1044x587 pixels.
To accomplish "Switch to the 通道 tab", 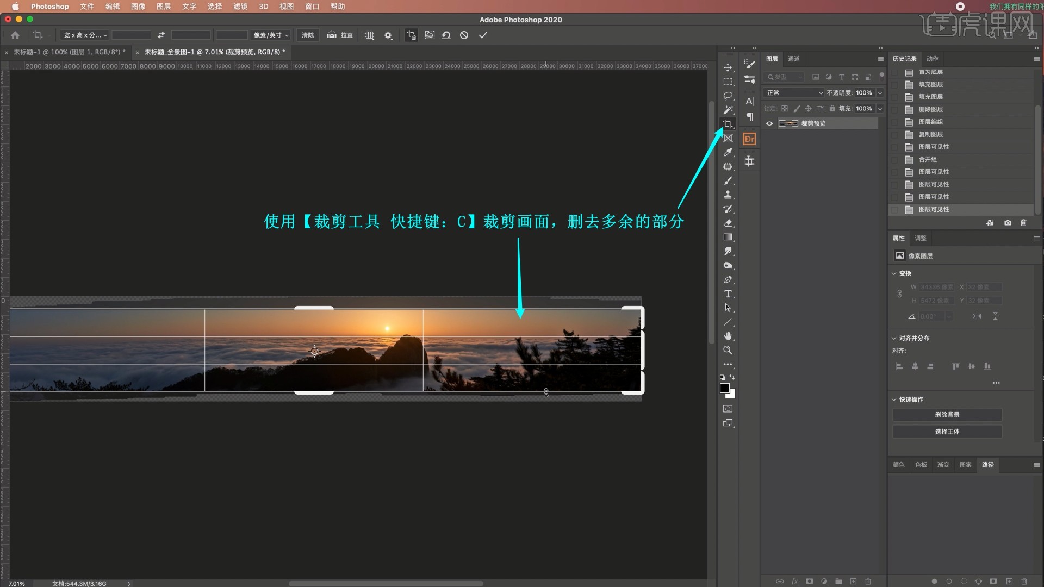I will pyautogui.click(x=794, y=59).
